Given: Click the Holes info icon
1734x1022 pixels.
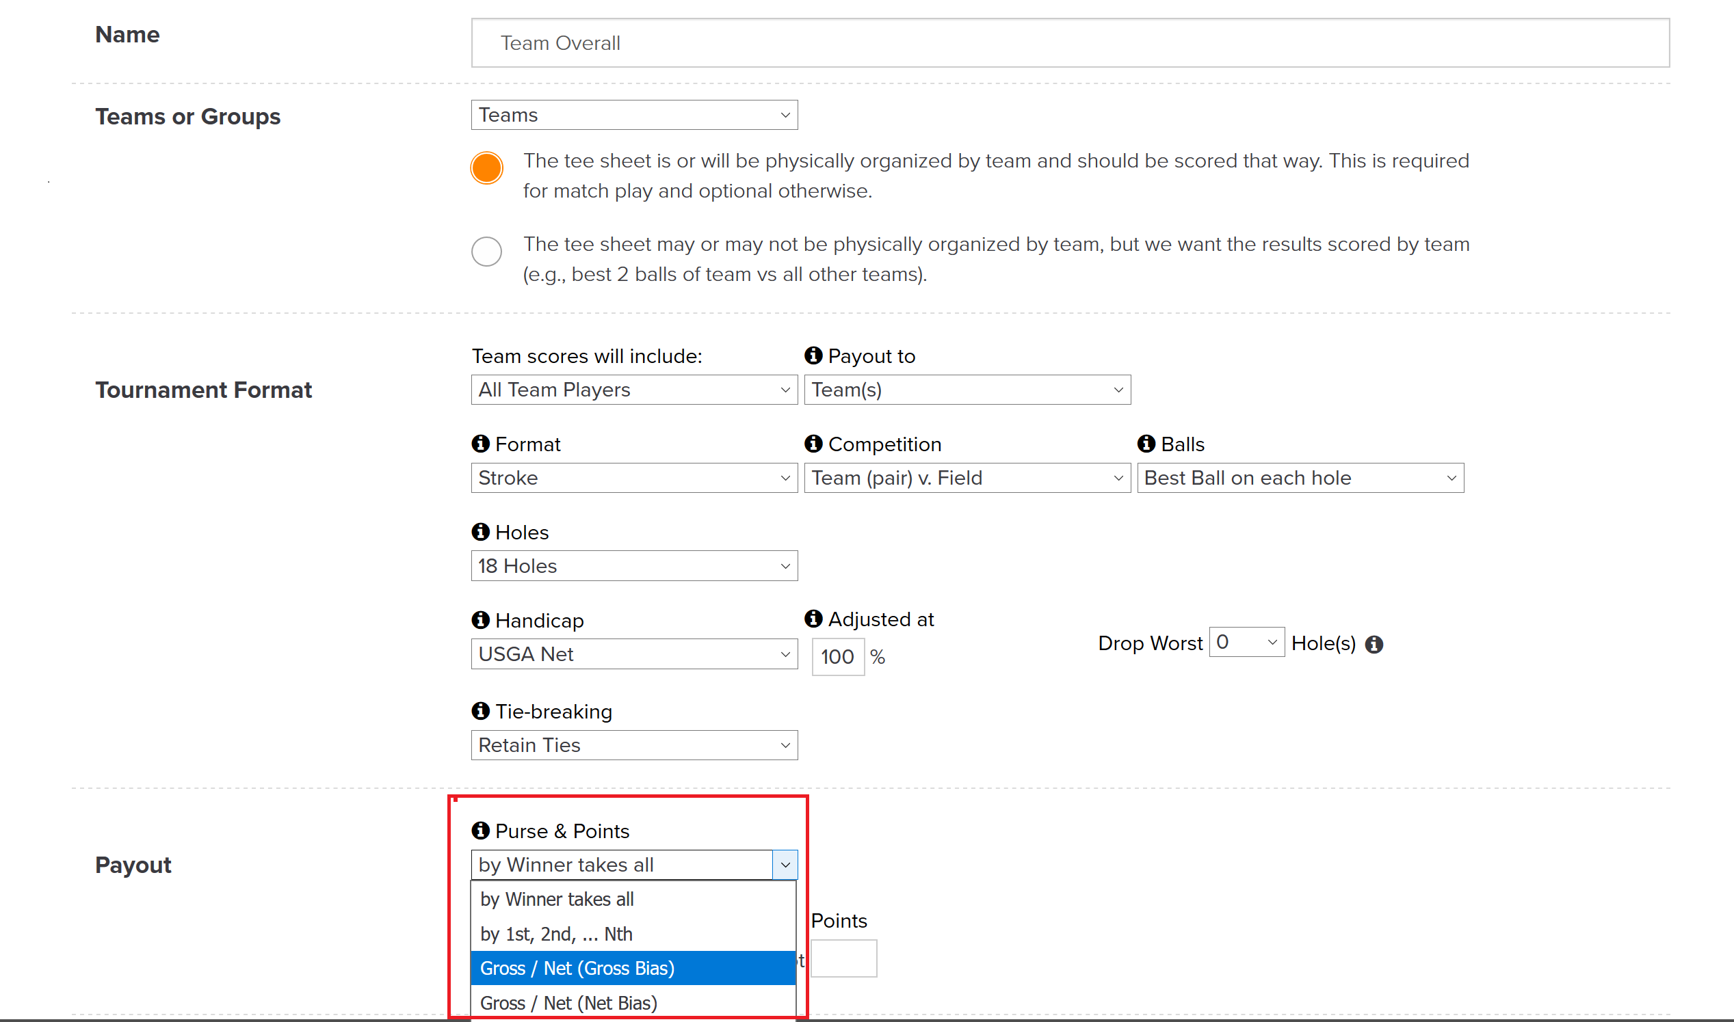Looking at the screenshot, I should tap(480, 532).
